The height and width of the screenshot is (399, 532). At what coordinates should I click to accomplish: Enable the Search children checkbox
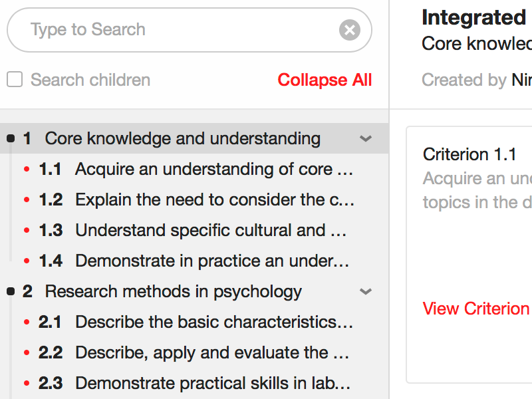[x=15, y=80]
